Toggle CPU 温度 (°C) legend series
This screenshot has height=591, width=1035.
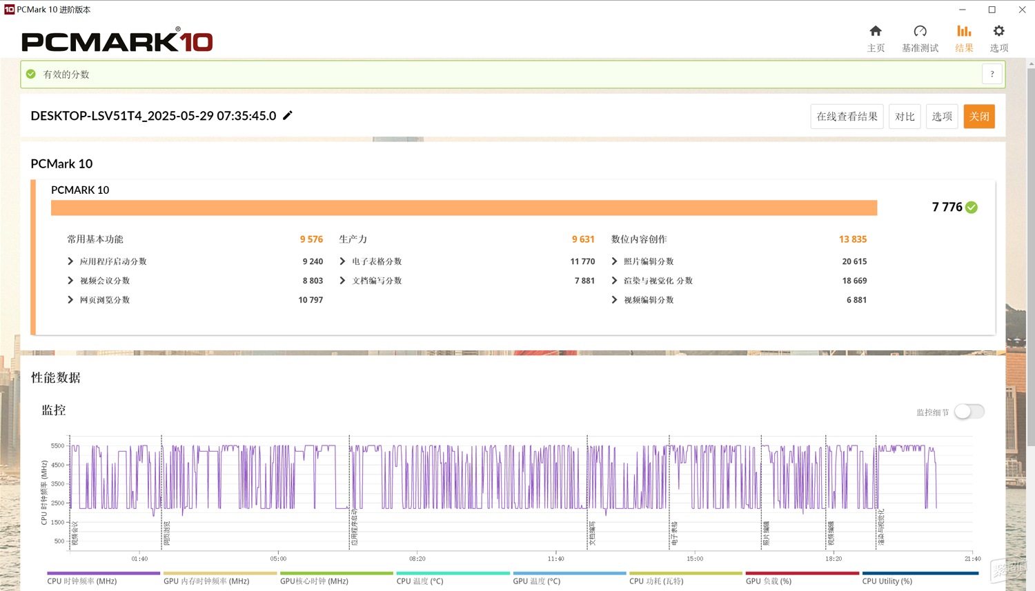coord(453,578)
